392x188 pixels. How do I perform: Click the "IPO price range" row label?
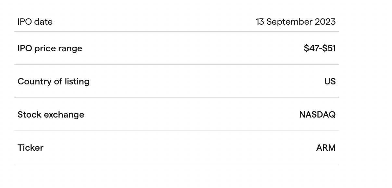coord(50,48)
